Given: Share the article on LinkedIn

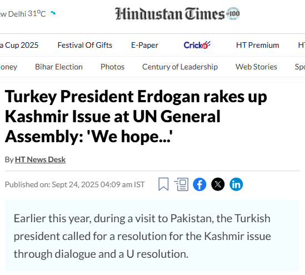Looking at the screenshot, I should pos(236,184).
